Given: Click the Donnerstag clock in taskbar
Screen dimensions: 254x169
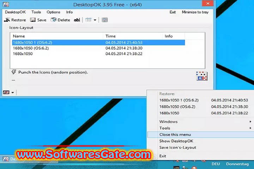Looking at the screenshot, I should [237, 164].
